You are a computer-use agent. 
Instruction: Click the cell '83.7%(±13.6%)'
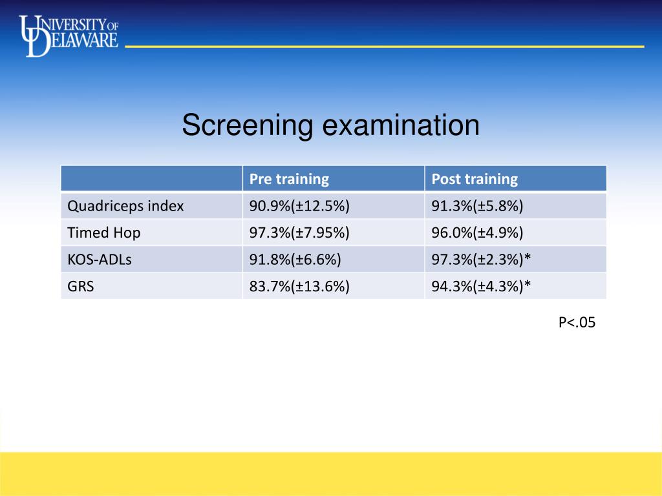pos(334,286)
